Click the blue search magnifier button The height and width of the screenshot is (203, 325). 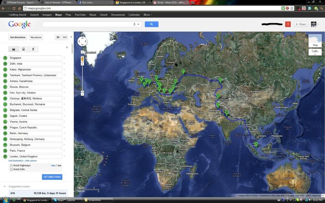point(151,24)
